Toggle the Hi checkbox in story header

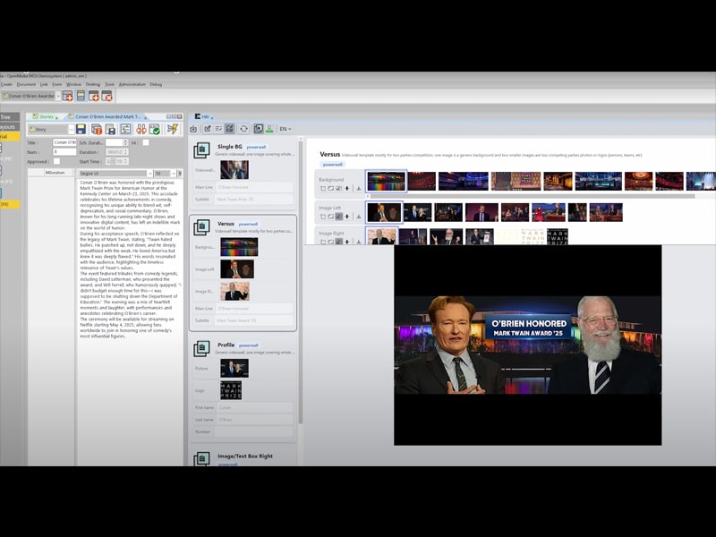click(x=146, y=142)
